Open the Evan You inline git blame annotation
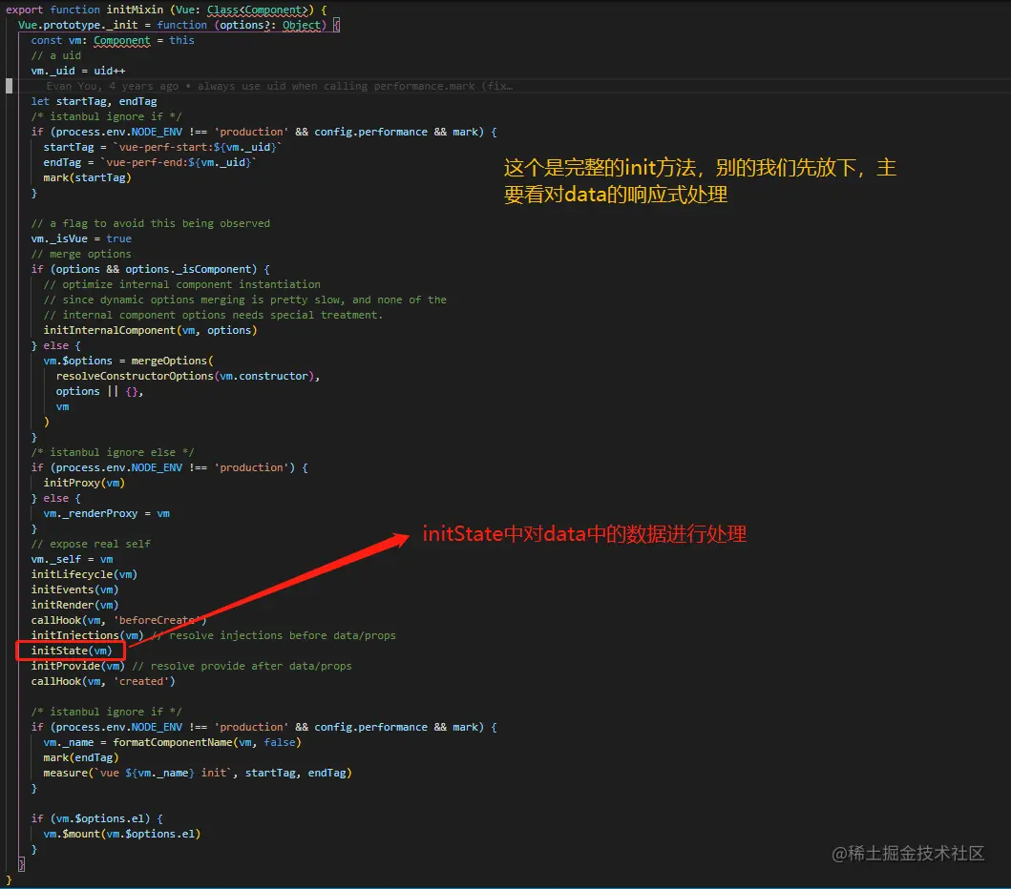The height and width of the screenshot is (889, 1011). point(279,86)
